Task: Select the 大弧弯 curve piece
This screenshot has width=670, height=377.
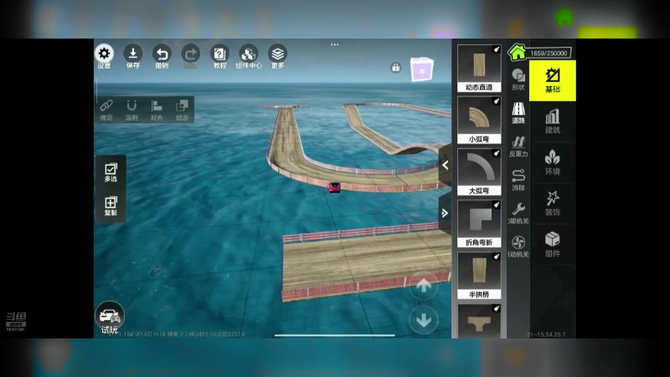Action: (x=479, y=172)
